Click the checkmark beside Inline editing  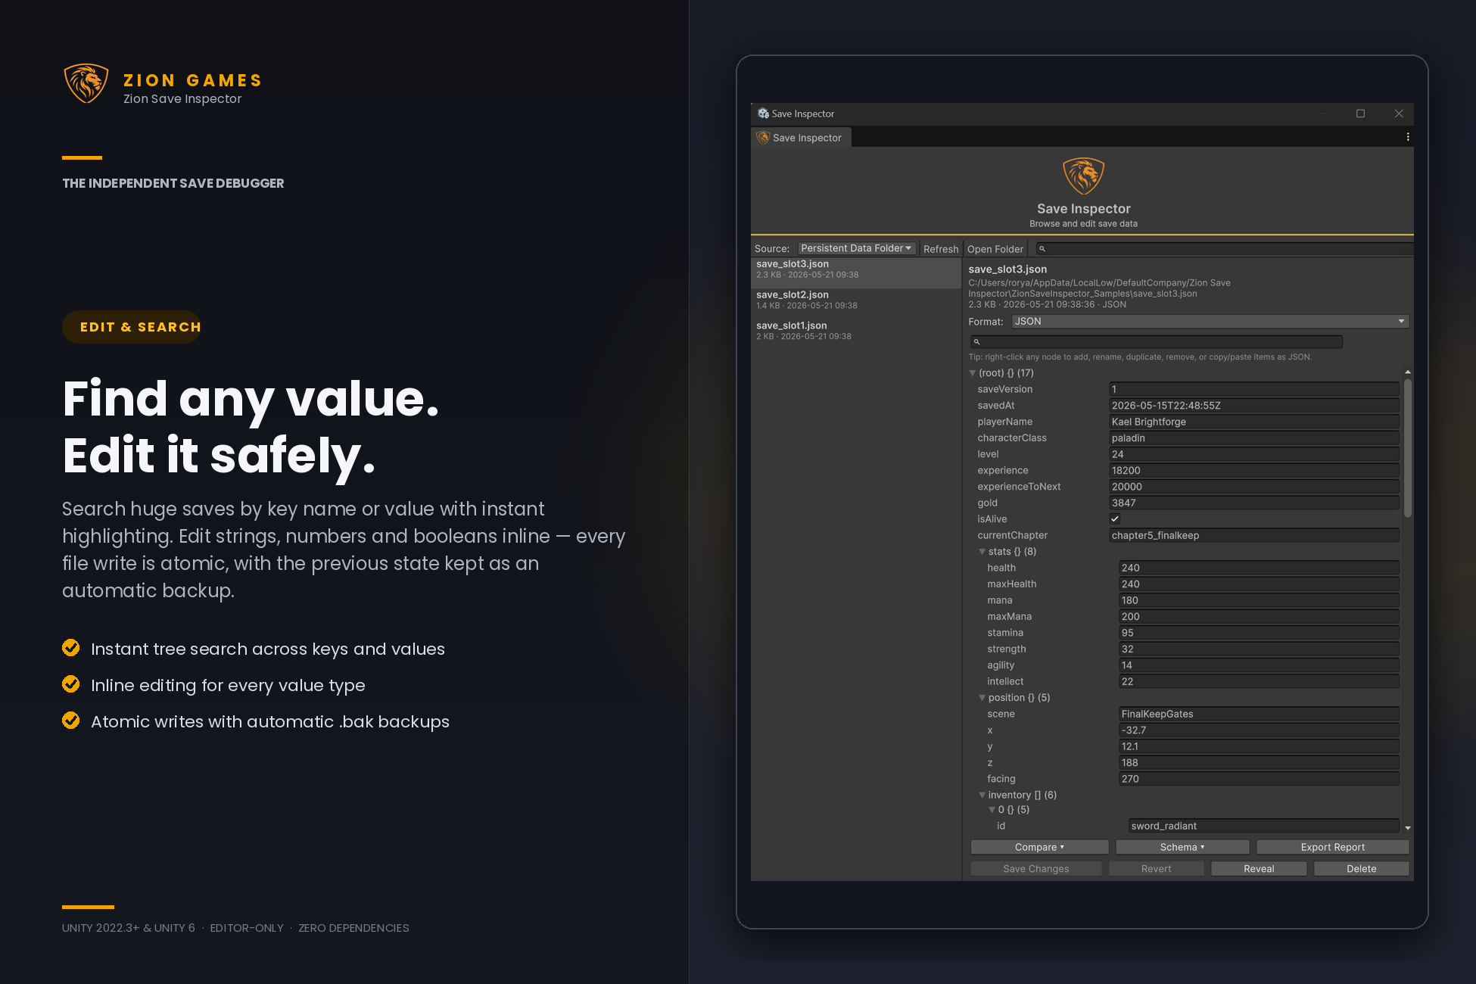71,684
